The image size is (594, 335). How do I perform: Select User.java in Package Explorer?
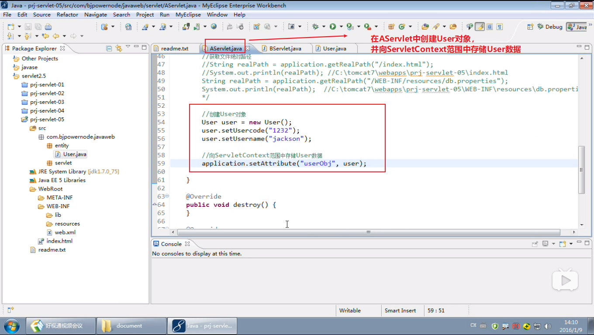point(75,154)
